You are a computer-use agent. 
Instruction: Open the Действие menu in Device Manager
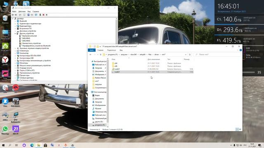tap(22, 12)
